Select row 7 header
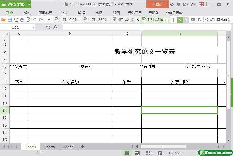Image resolution: width=233 pixels, height=156 pixels. pos(5,81)
